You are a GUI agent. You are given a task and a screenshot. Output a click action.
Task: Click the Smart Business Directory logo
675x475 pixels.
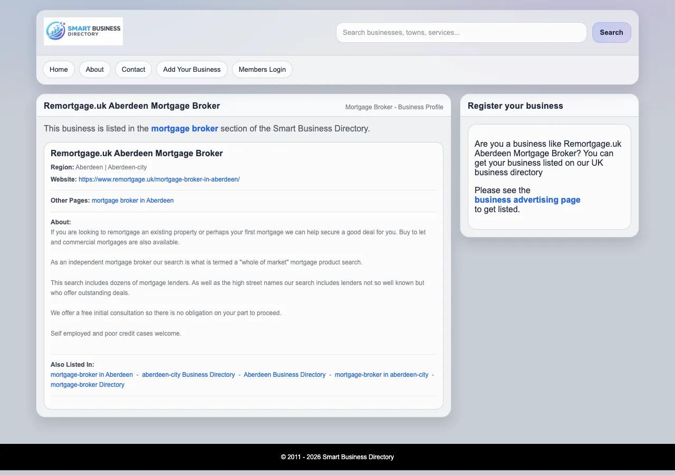tap(83, 31)
